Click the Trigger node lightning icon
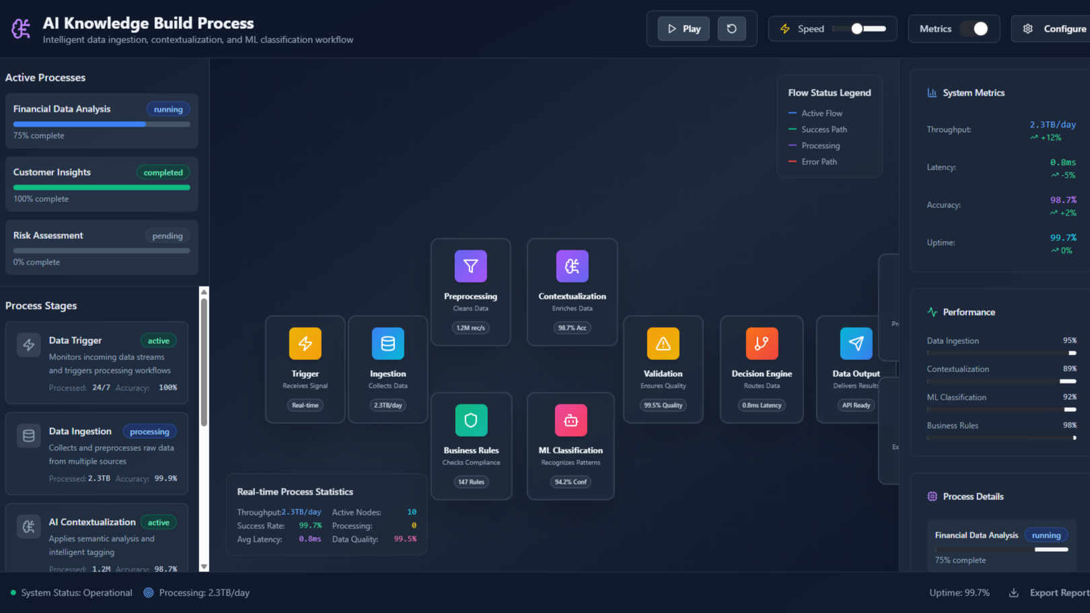This screenshot has height=613, width=1090. coord(305,344)
